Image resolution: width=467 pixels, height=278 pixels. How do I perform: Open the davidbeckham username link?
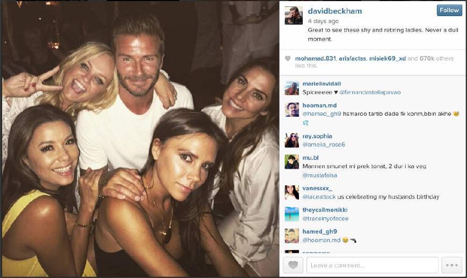[x=335, y=11]
